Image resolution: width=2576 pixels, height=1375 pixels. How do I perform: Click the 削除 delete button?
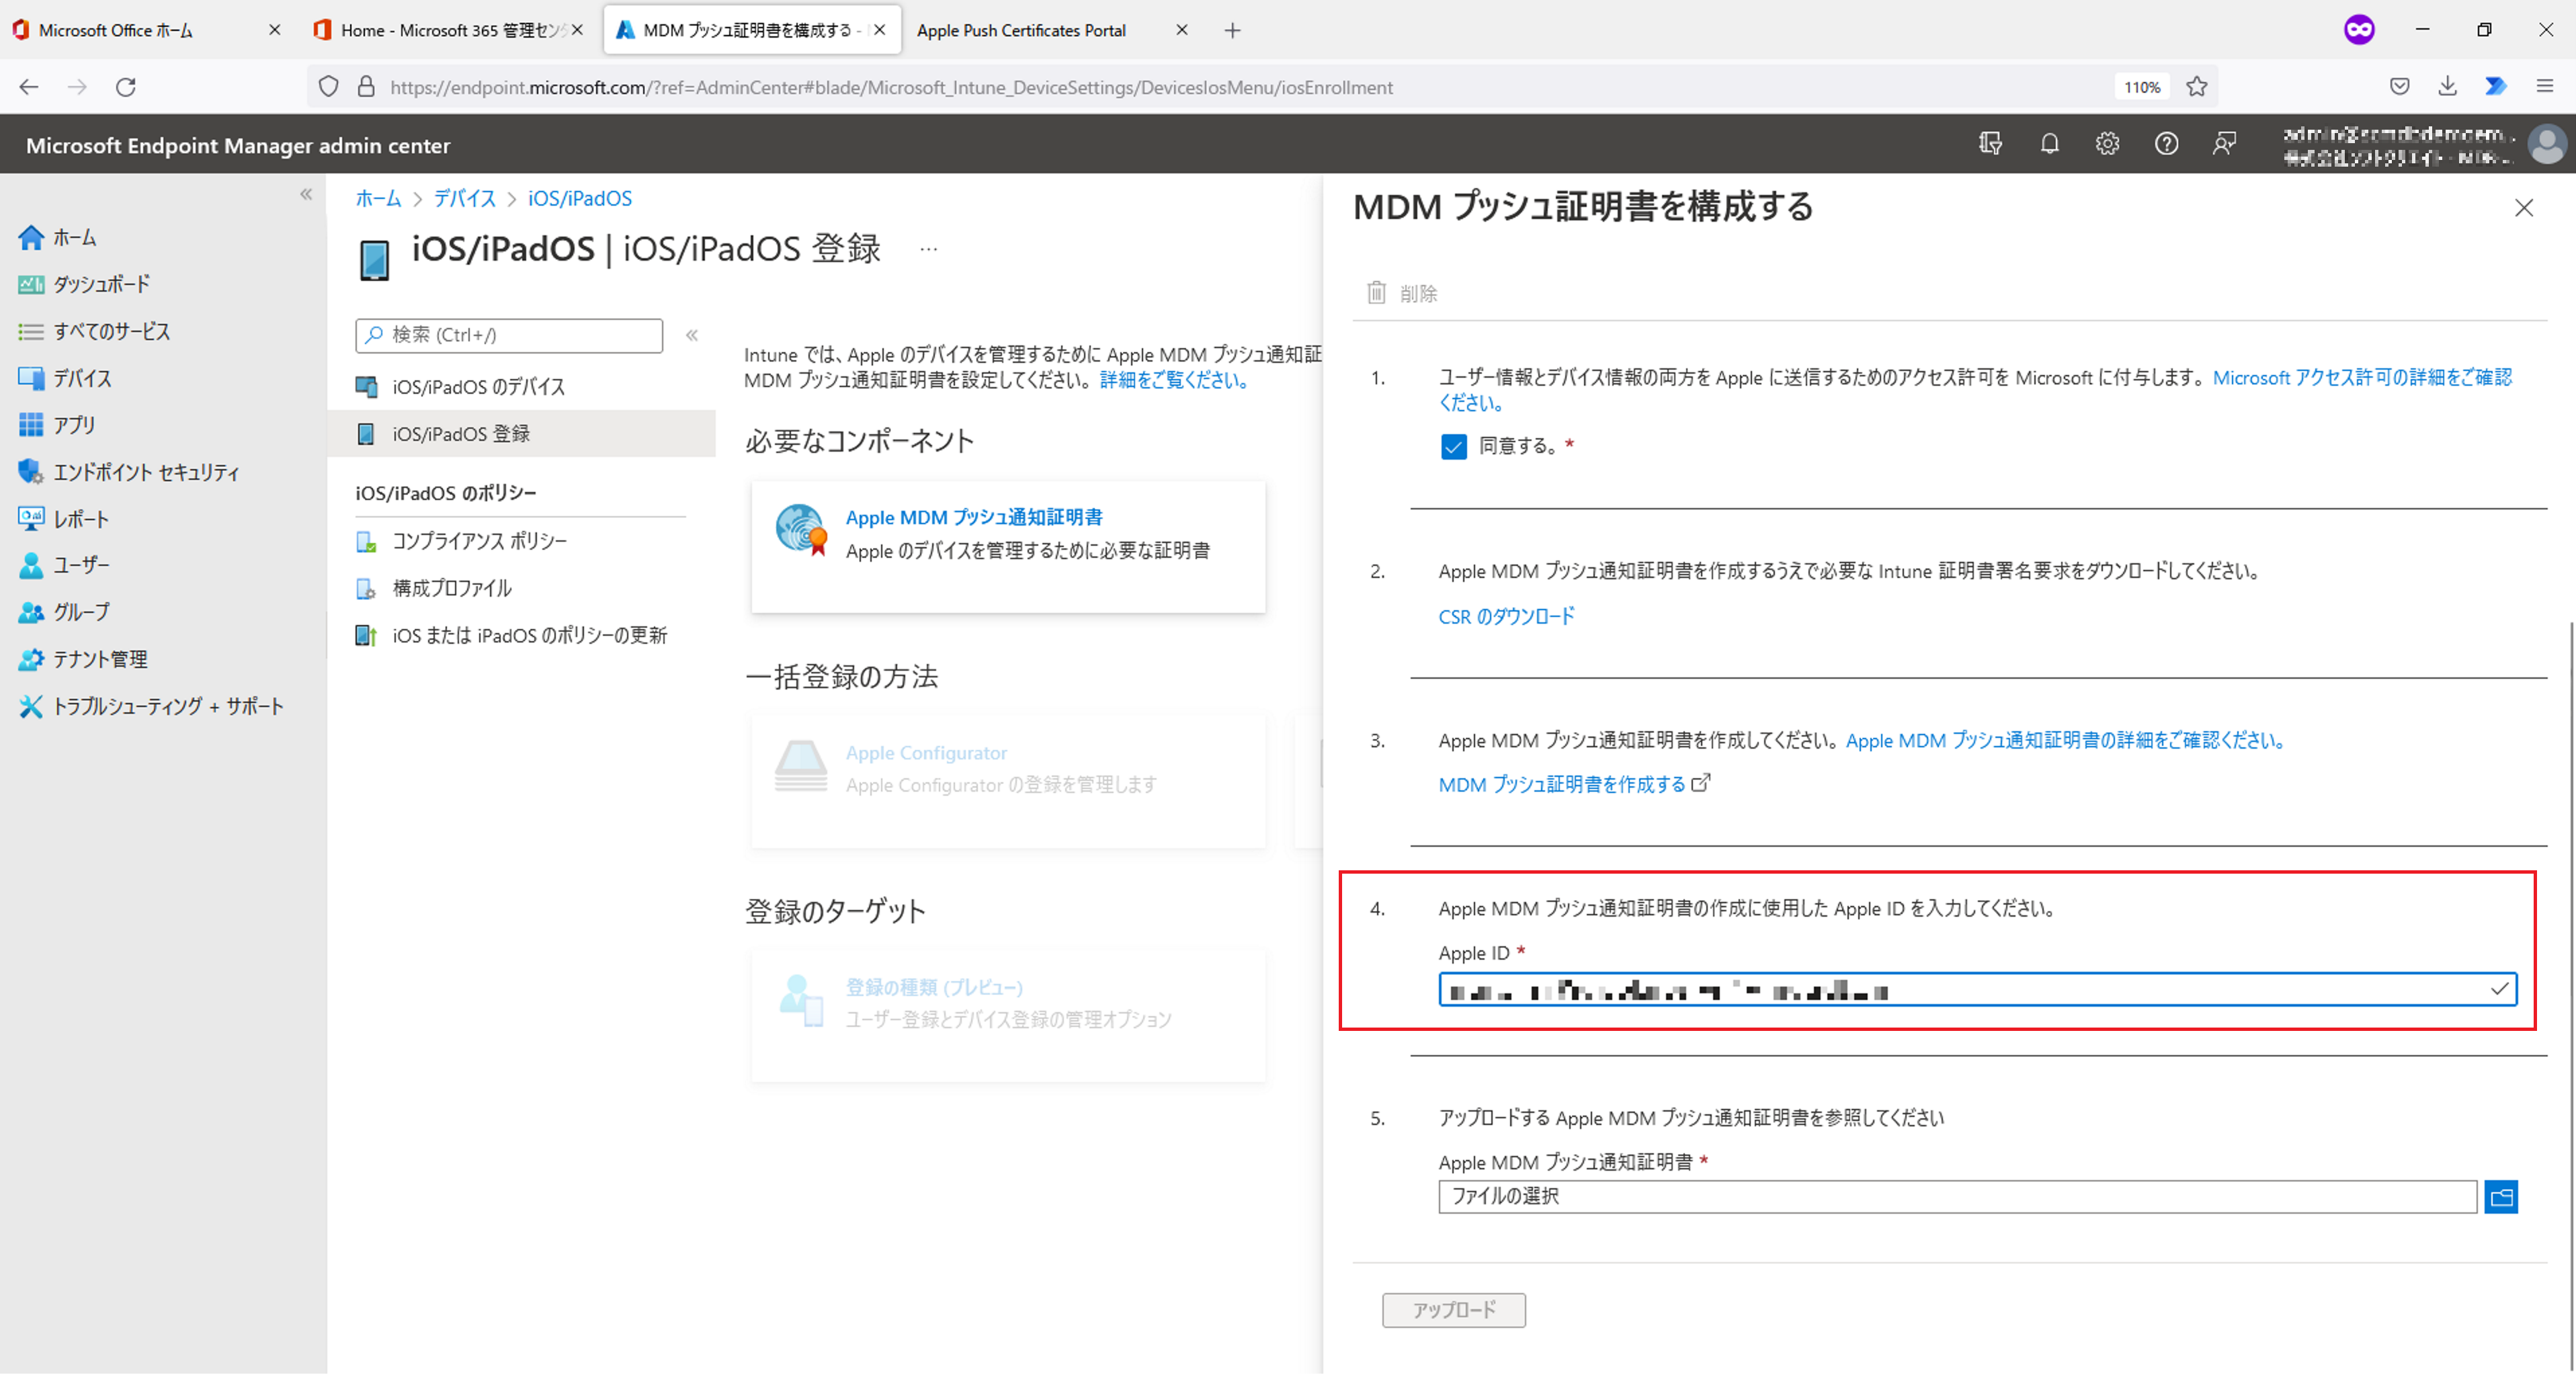point(1402,293)
